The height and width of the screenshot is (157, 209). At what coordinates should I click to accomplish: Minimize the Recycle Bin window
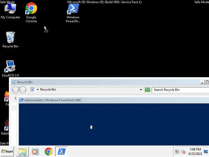(x=202, y=82)
